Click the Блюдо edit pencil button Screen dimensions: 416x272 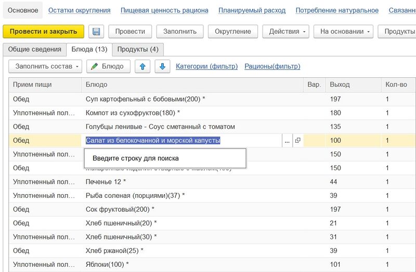pos(108,66)
